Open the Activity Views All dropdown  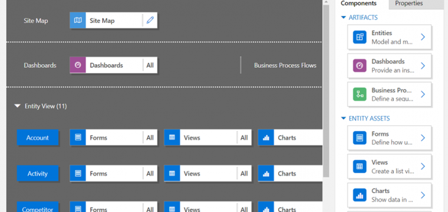pos(244,174)
